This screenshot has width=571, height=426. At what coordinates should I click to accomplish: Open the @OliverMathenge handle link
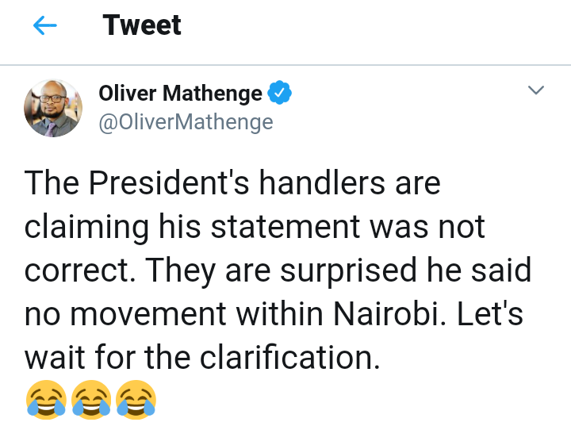(186, 122)
